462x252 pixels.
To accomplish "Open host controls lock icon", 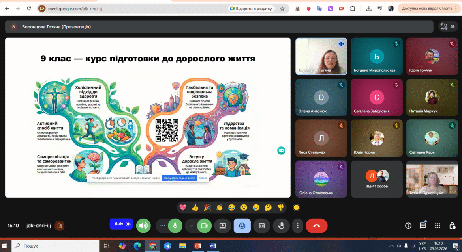I will pos(452,226).
